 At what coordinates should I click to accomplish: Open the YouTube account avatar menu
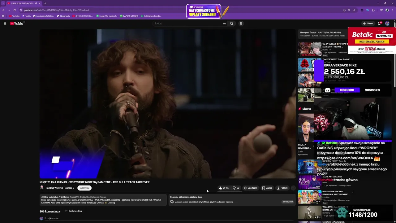tap(387, 24)
